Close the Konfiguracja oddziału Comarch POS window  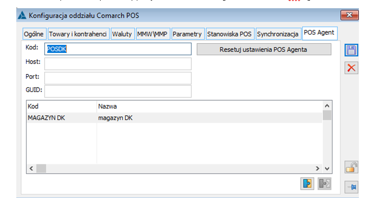(349, 15)
